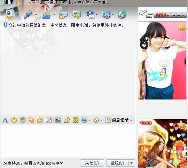Viewport: 188px width, 168px height.
Task: Open the send file folder icon
Action: pyautogui.click(x=46, y=15)
